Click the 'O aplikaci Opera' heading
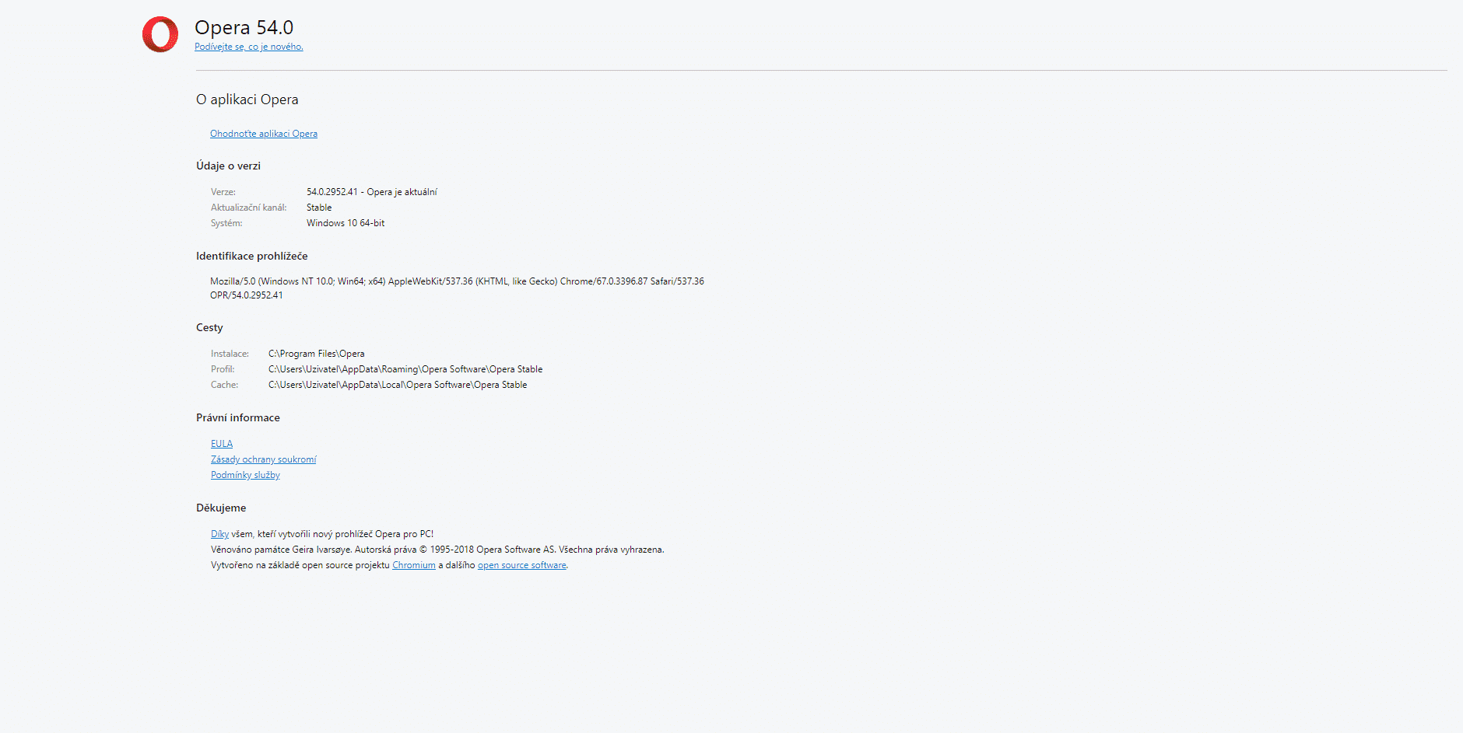 (x=247, y=99)
